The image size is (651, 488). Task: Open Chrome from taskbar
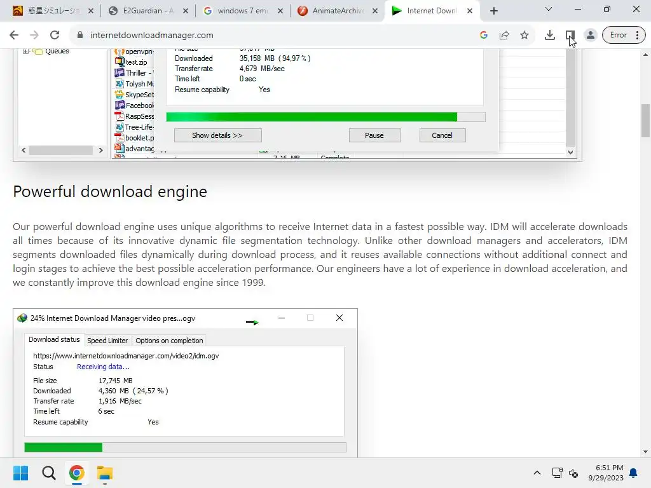coord(77,473)
